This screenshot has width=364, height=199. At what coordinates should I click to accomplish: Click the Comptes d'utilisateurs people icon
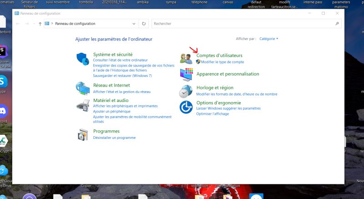186,58
